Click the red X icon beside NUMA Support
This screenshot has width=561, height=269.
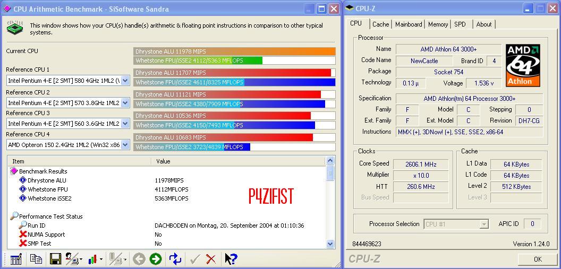click(x=23, y=235)
